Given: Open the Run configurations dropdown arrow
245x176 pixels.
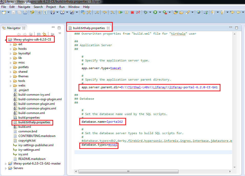Looking at the screenshot, I should [x=160, y=12].
